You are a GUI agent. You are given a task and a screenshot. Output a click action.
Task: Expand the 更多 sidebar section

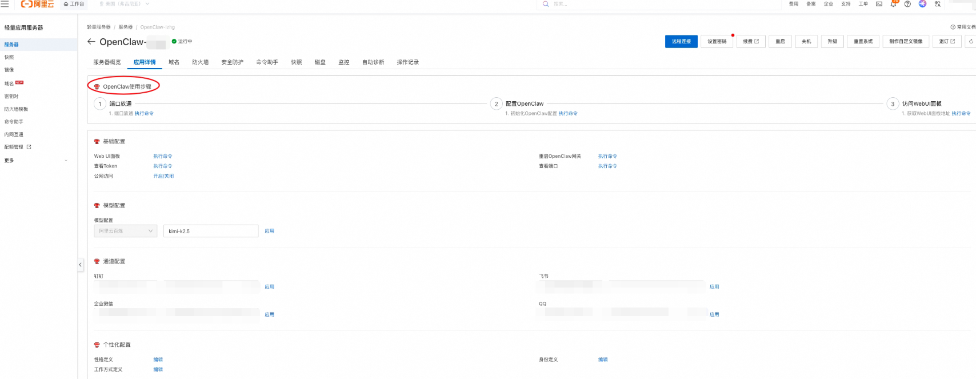35,161
